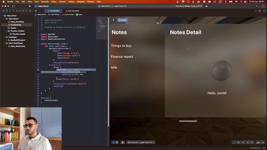Click the camera icon in canvas controls
Image resolution: width=267 pixels, height=150 pixels.
pos(263,142)
